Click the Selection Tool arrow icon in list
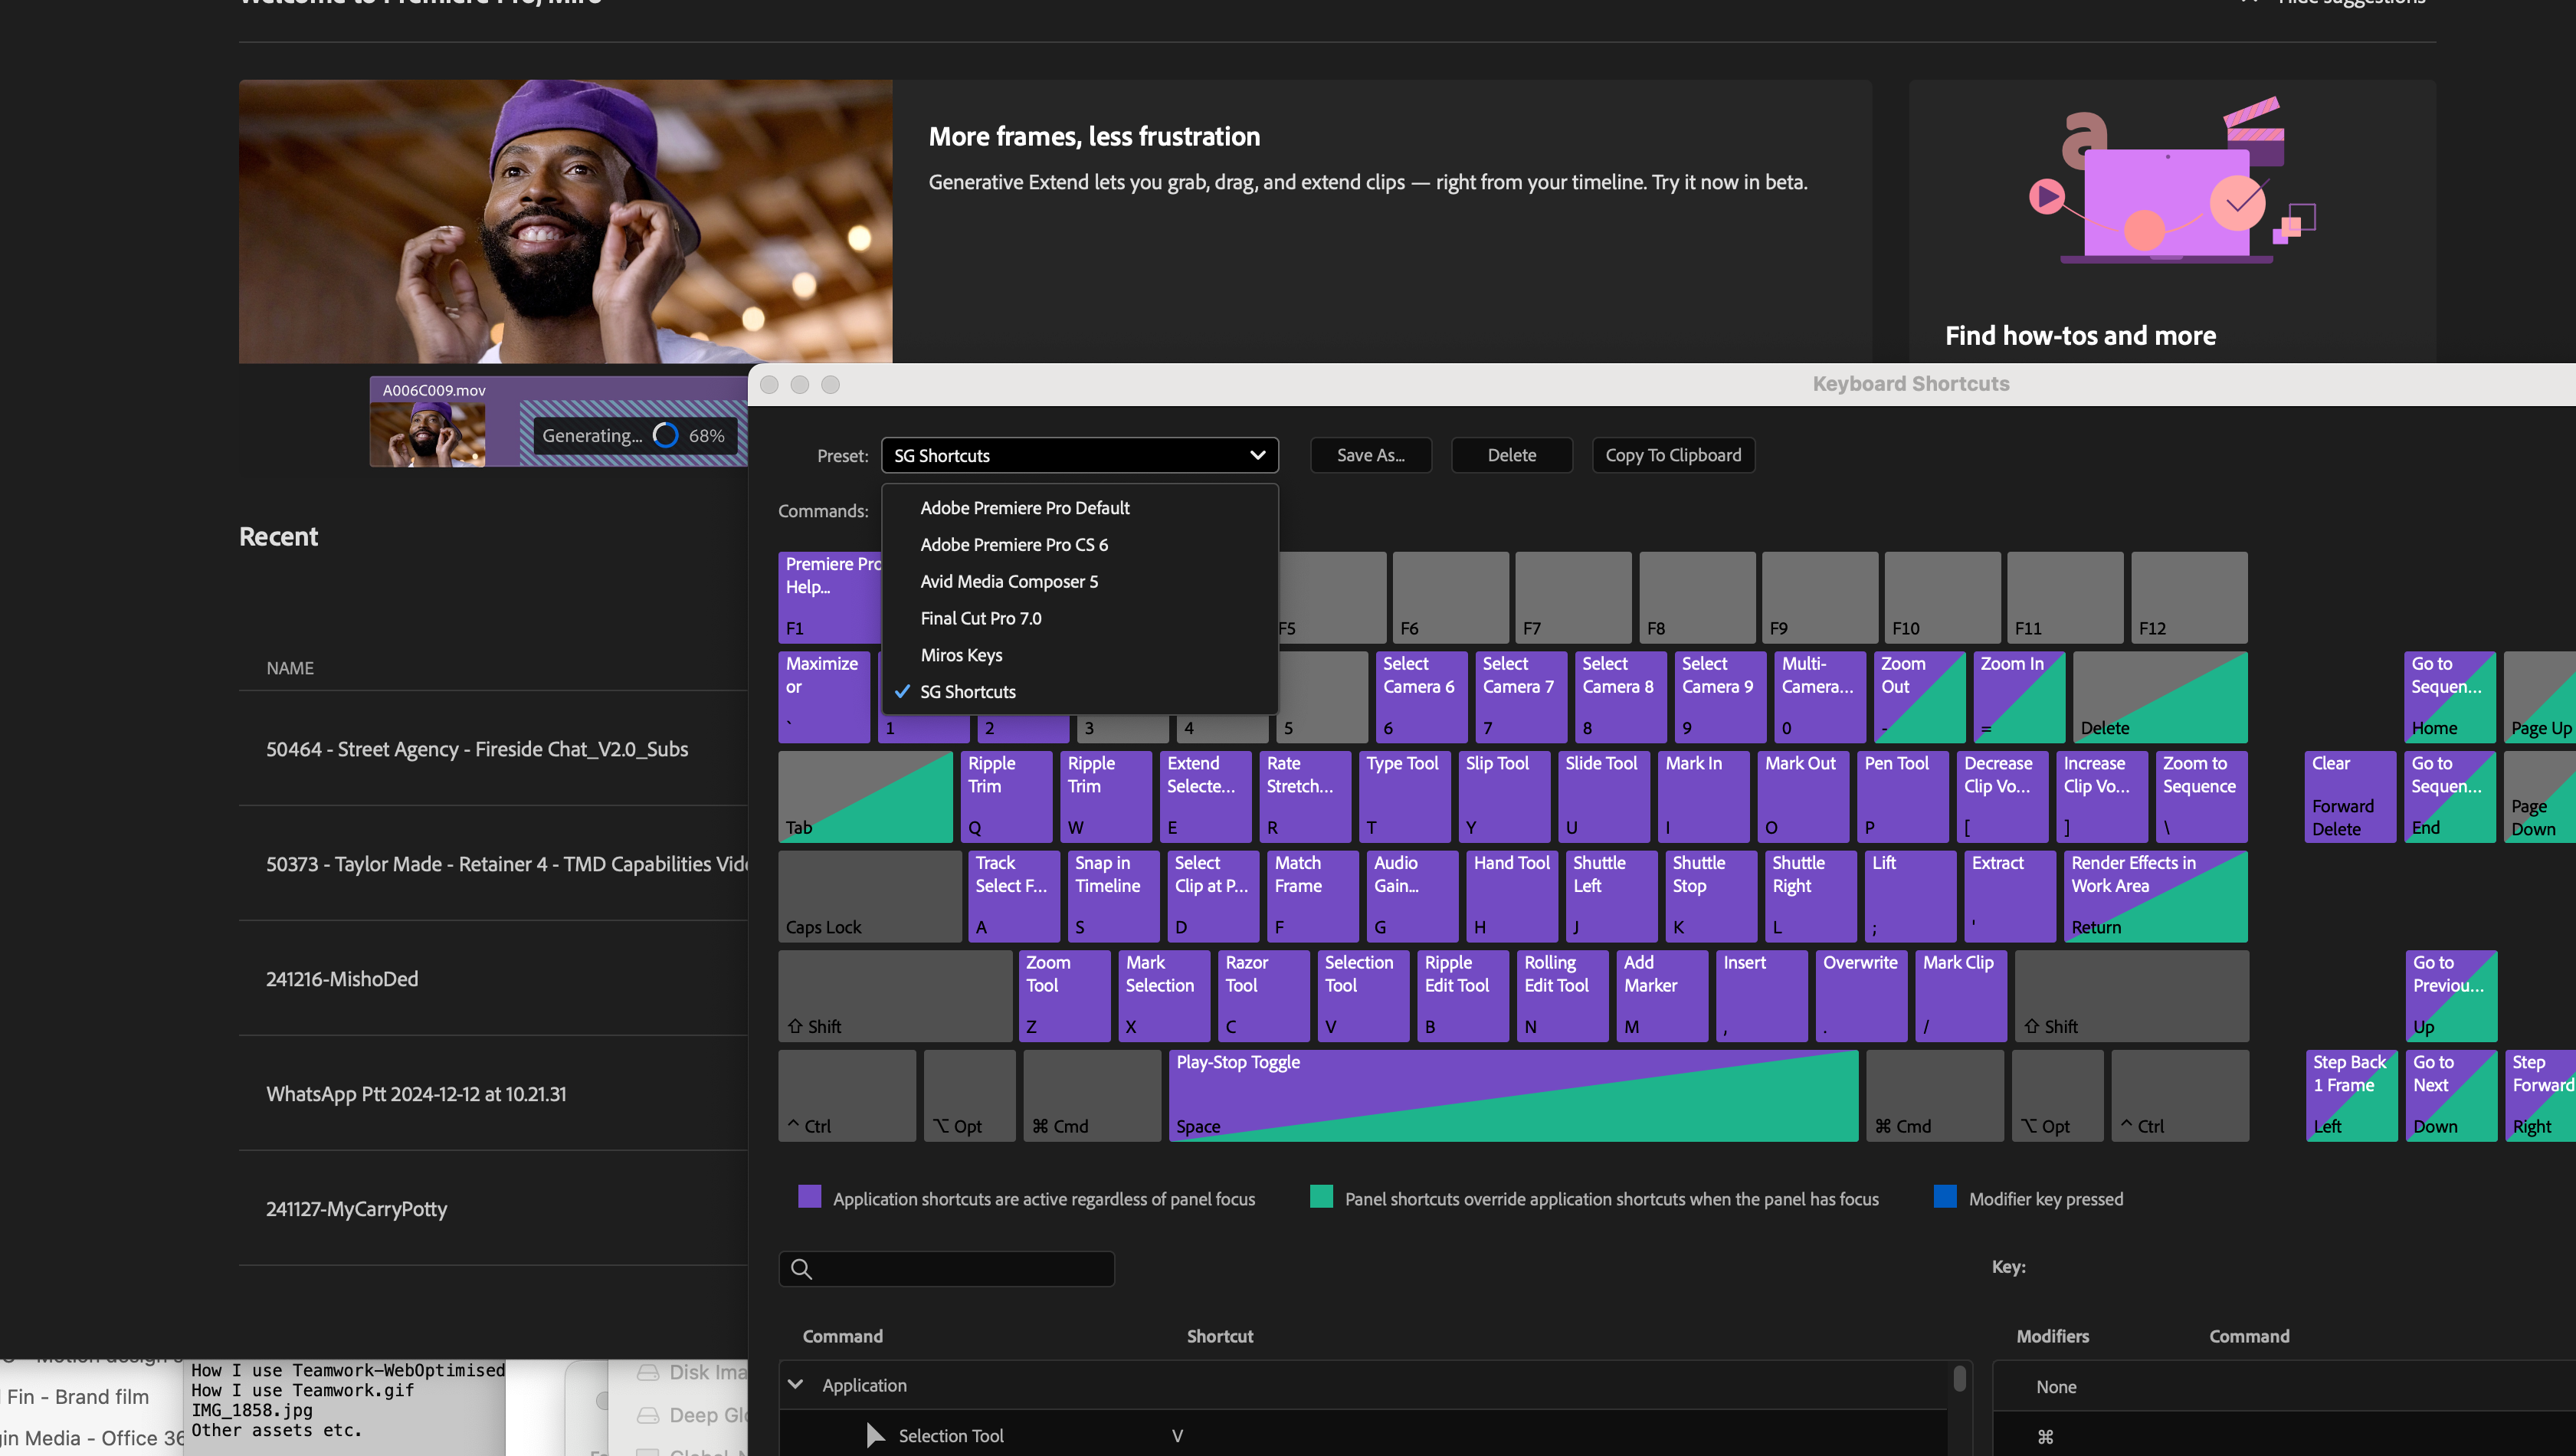The image size is (2576, 1456). (875, 1435)
